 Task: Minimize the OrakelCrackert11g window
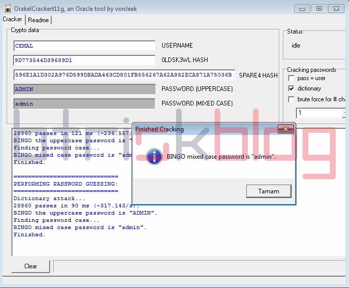tap(302, 9)
